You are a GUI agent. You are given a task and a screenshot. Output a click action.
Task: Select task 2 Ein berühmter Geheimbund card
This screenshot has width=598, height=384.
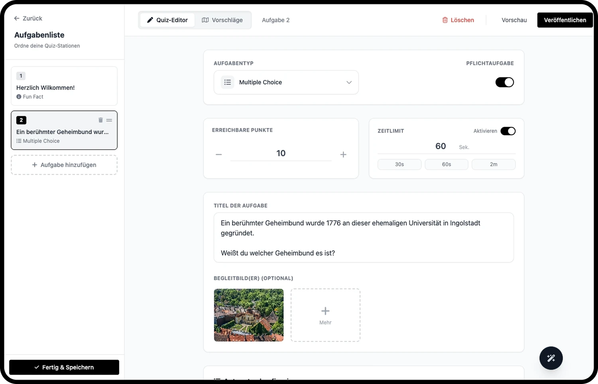(64, 130)
